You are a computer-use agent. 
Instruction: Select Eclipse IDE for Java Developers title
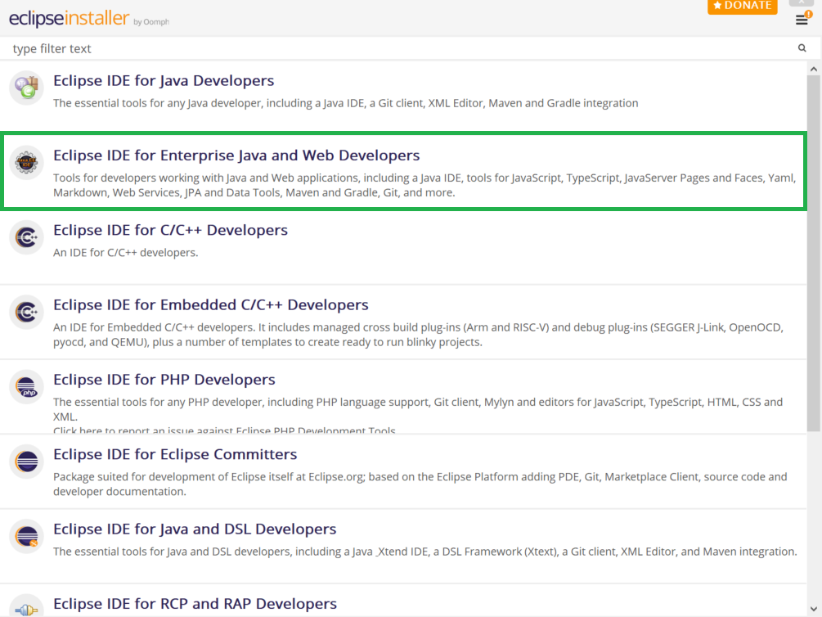pyautogui.click(x=164, y=81)
